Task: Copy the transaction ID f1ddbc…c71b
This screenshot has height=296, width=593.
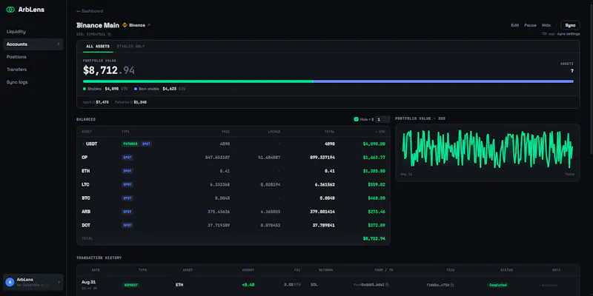Action: [452, 285]
